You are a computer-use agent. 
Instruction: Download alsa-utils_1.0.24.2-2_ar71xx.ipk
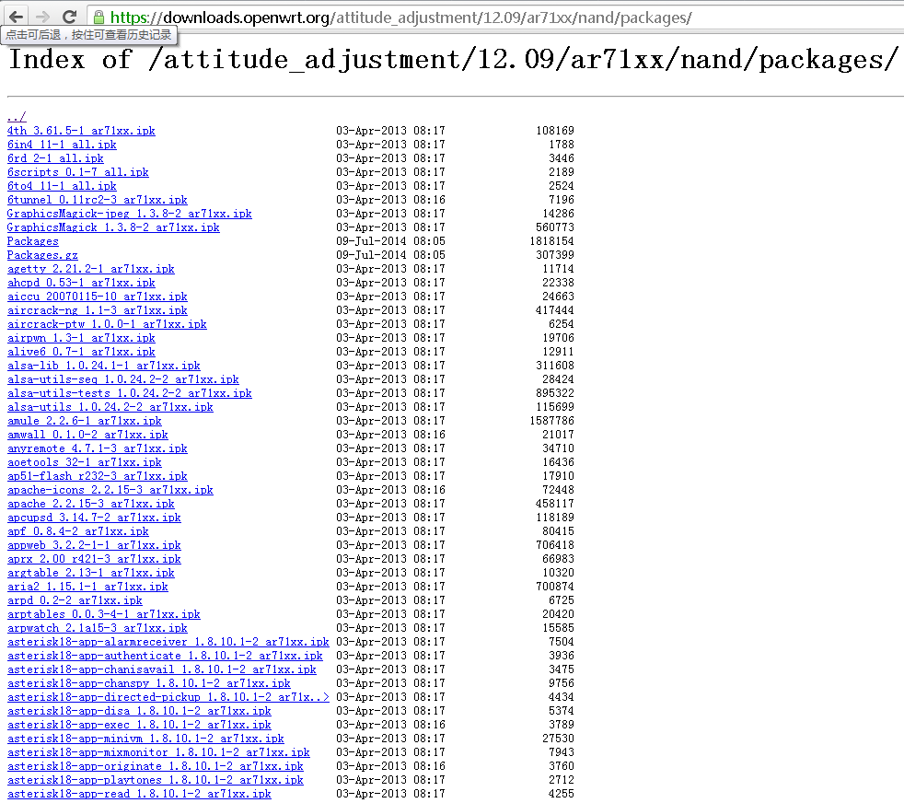pyautogui.click(x=110, y=407)
